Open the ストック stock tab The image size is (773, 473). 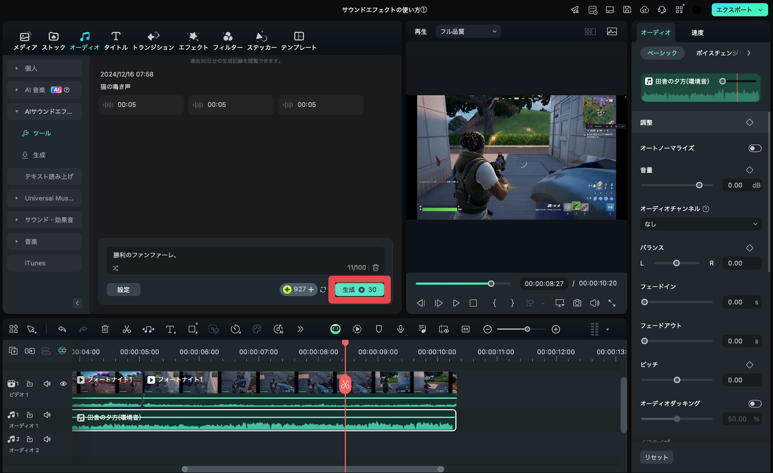53,41
